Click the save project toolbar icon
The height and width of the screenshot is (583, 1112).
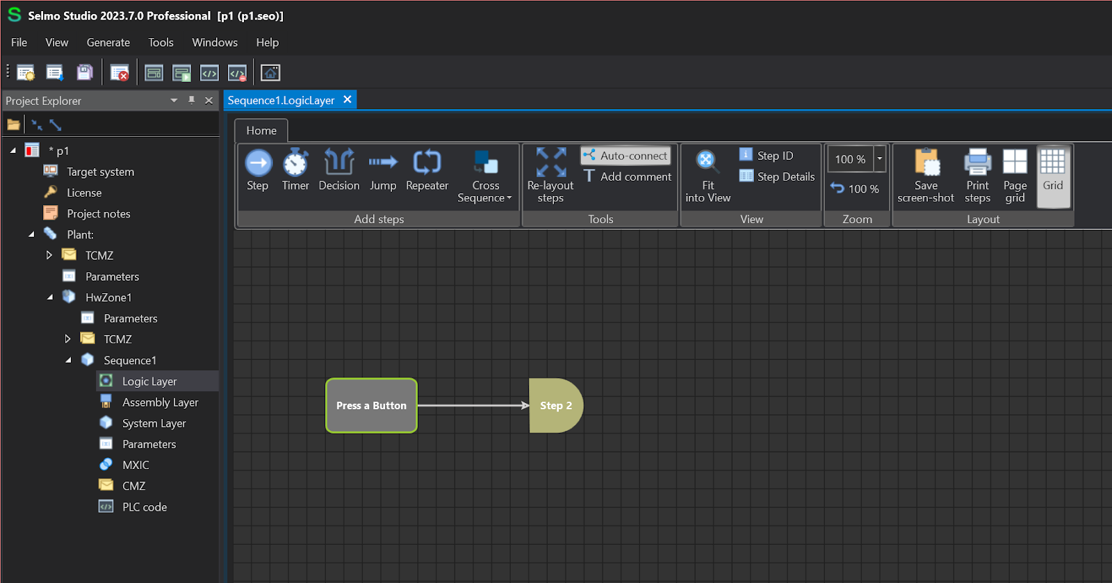[x=85, y=72]
